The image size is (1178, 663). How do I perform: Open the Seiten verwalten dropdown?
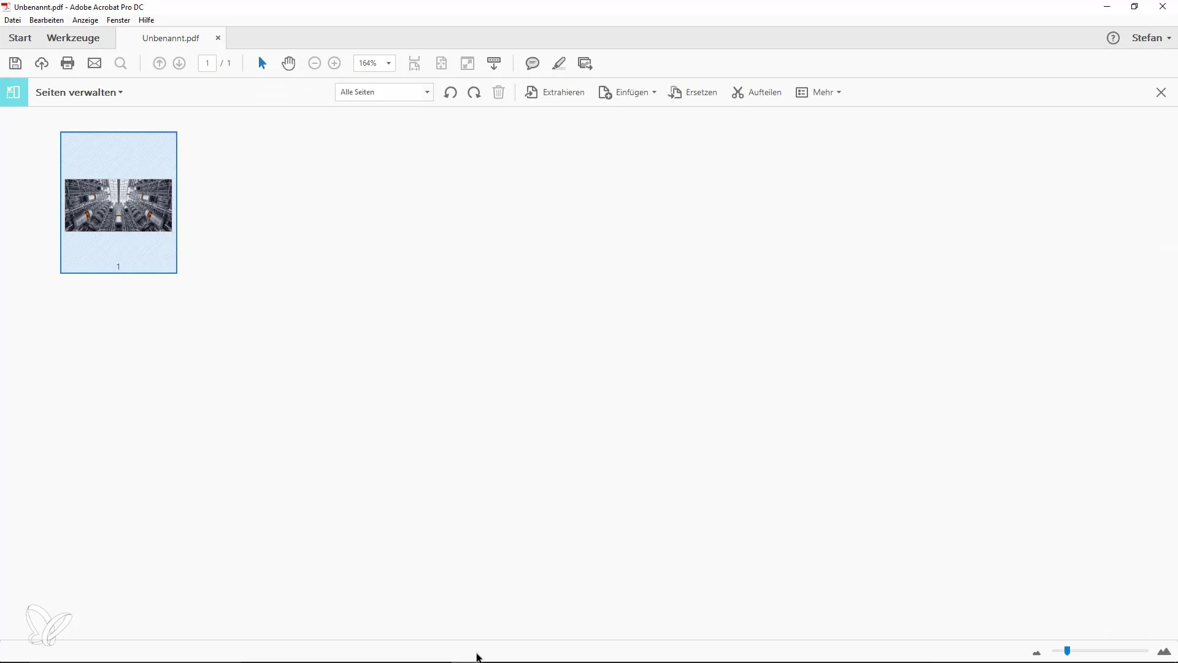[79, 92]
